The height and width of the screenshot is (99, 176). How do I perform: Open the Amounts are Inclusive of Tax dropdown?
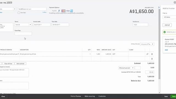coord(147,44)
